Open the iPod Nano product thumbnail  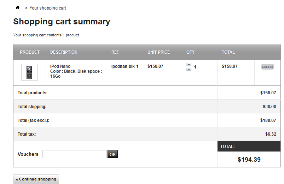pyautogui.click(x=29, y=72)
